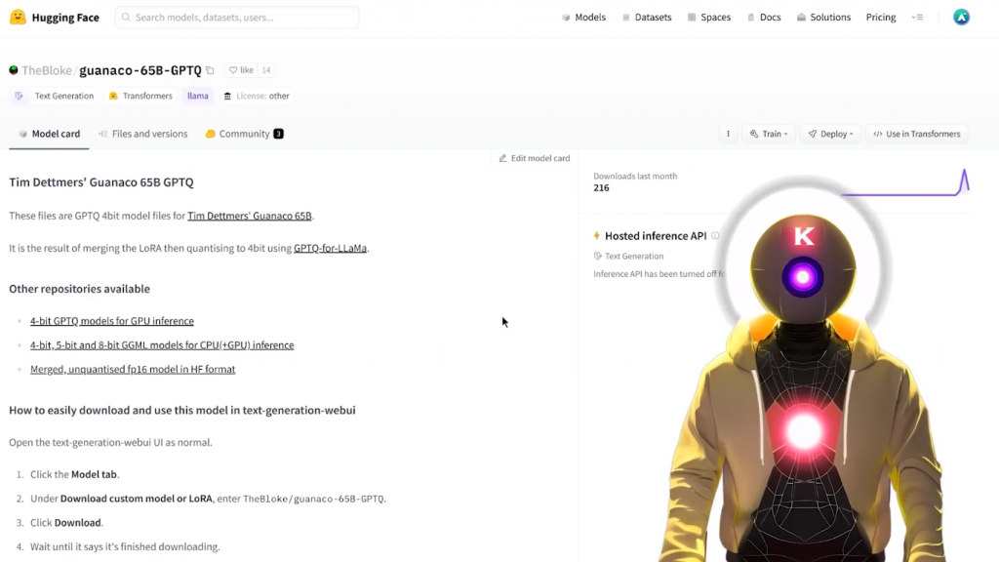Expand the Deploy dropdown
Screen dimensions: 999x562
coord(831,134)
